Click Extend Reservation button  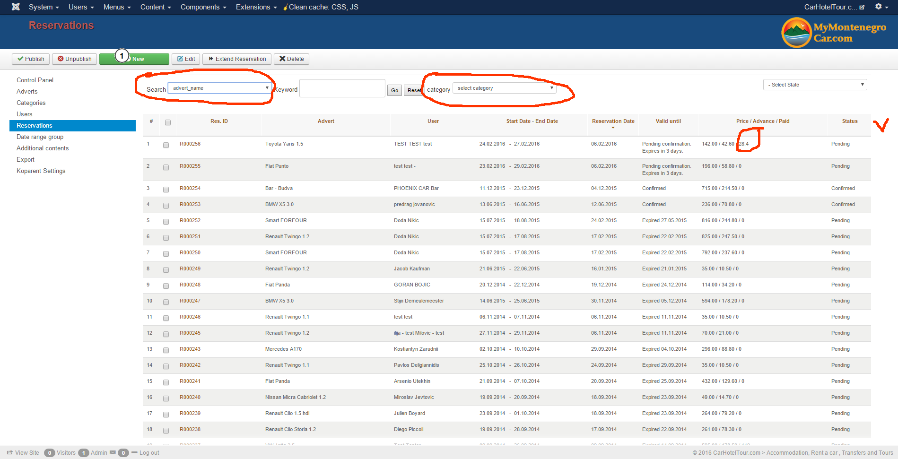tap(237, 59)
